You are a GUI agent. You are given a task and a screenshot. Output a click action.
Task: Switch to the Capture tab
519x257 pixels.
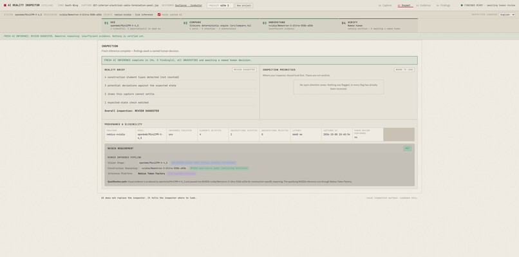[x=385, y=5]
